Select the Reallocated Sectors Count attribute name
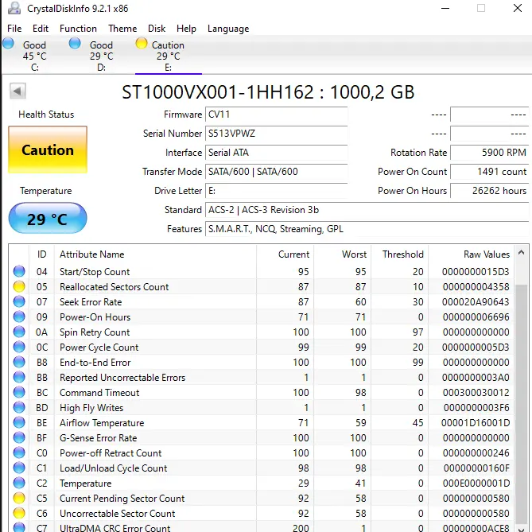The width and height of the screenshot is (532, 532). pyautogui.click(x=114, y=287)
